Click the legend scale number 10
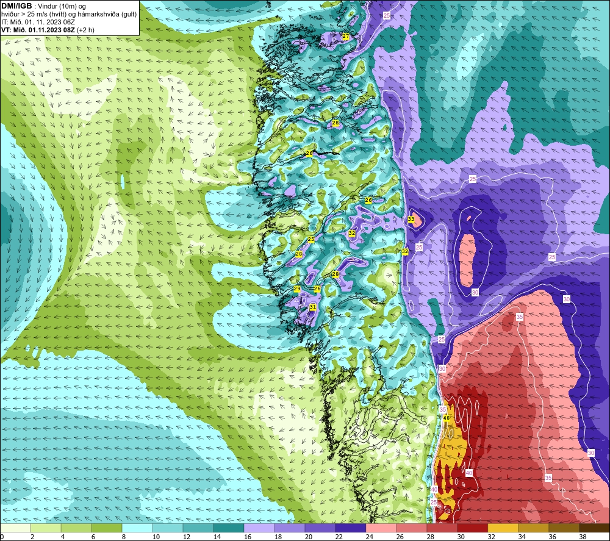610x541 pixels. pos(156,537)
